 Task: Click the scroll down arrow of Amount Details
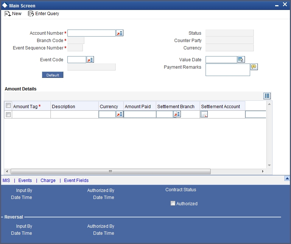coord(269,165)
